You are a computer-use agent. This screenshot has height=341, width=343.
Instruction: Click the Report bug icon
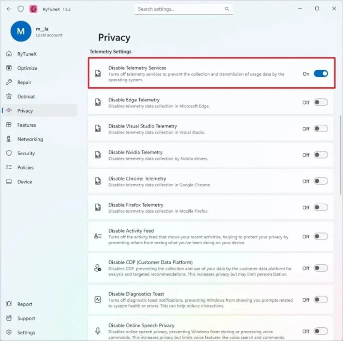click(x=9, y=304)
